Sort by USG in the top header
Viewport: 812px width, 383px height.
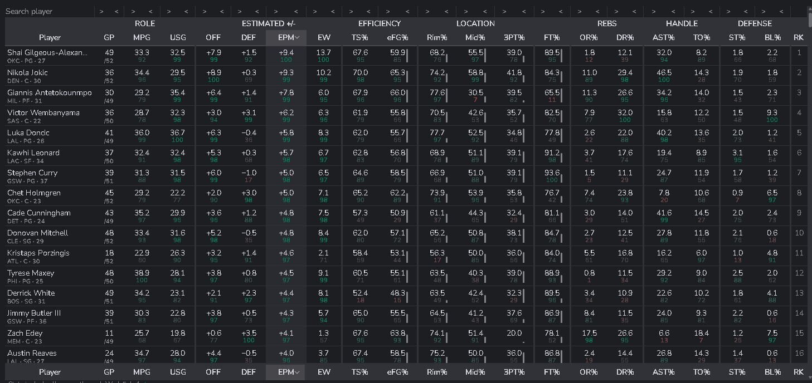tap(178, 37)
